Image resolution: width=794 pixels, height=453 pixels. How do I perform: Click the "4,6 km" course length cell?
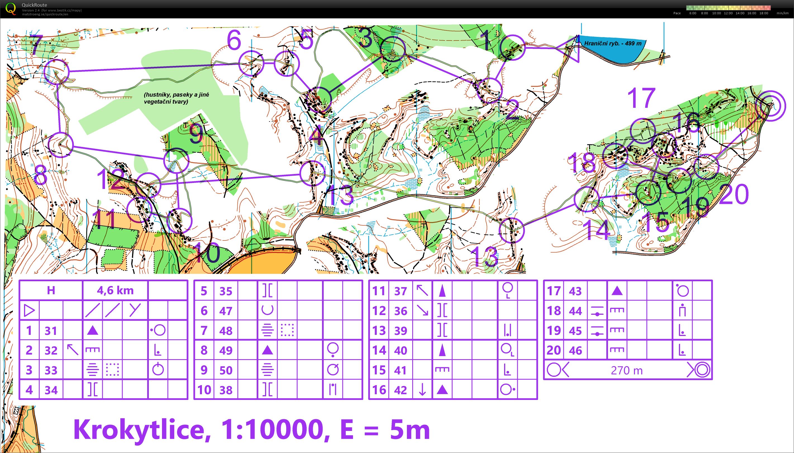click(x=115, y=290)
